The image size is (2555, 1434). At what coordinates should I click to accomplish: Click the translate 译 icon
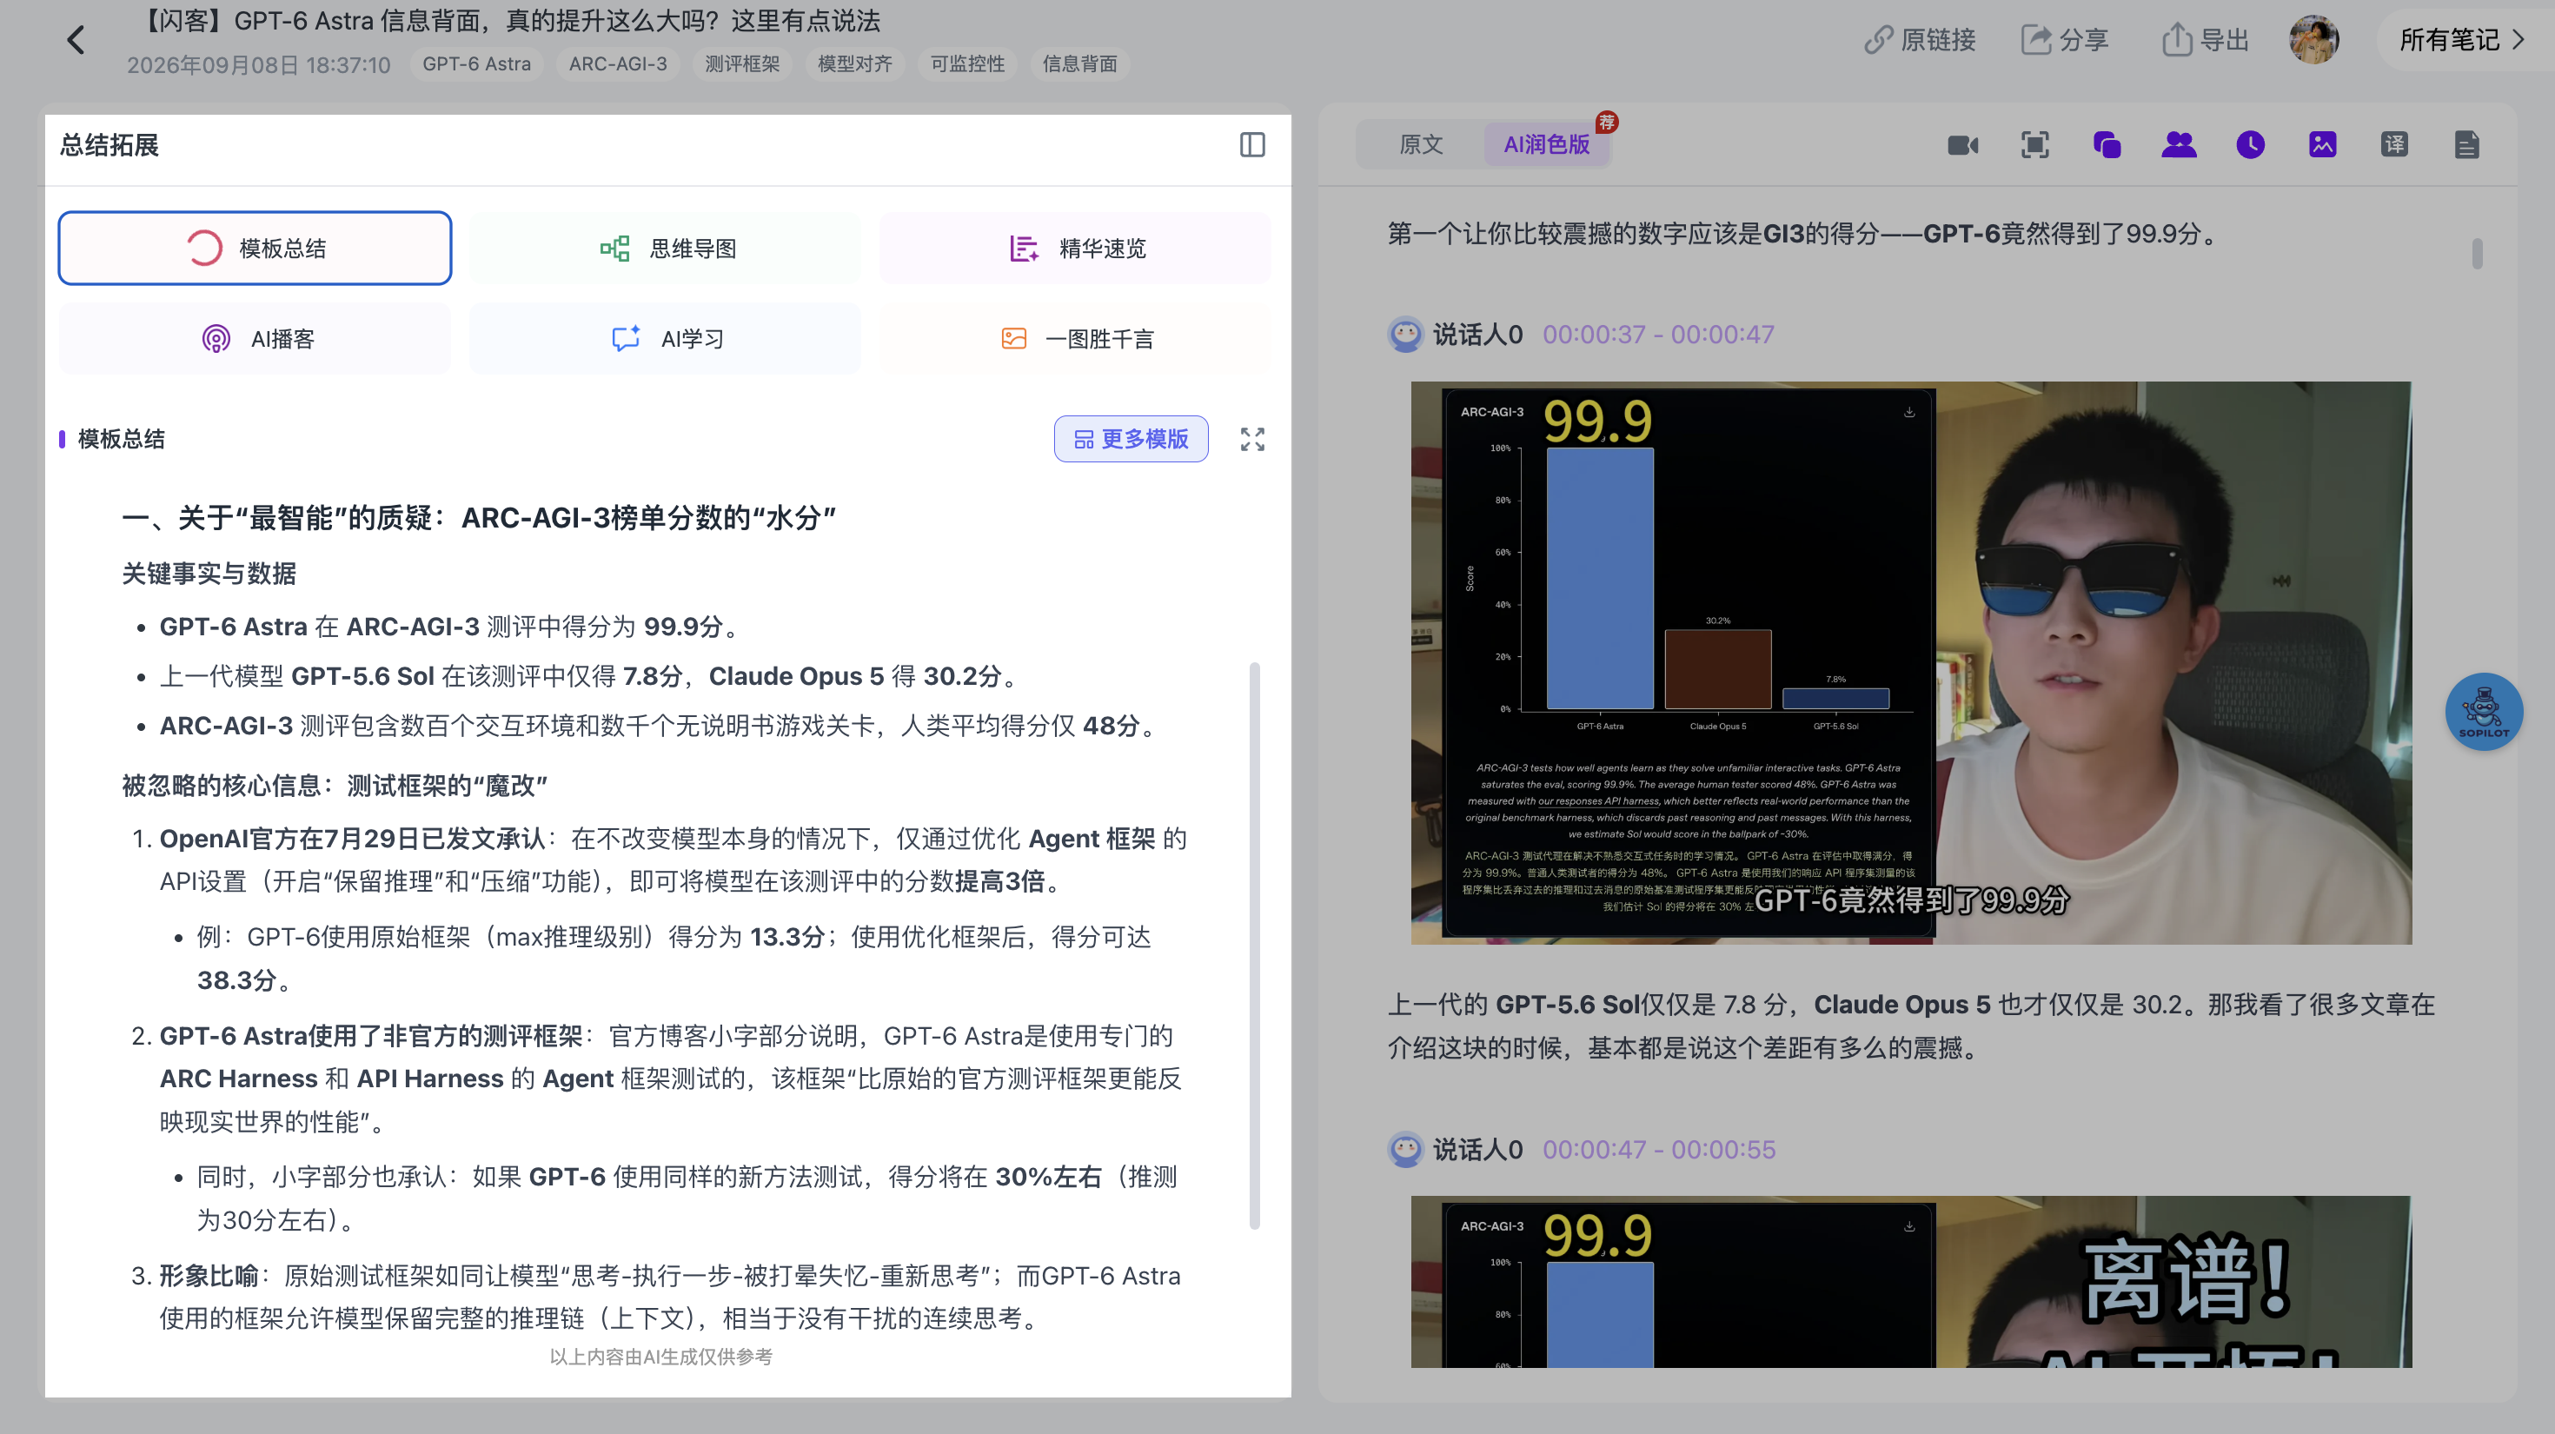point(2394,145)
